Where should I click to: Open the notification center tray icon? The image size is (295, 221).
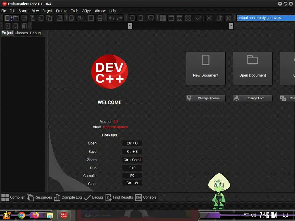click(x=285, y=215)
